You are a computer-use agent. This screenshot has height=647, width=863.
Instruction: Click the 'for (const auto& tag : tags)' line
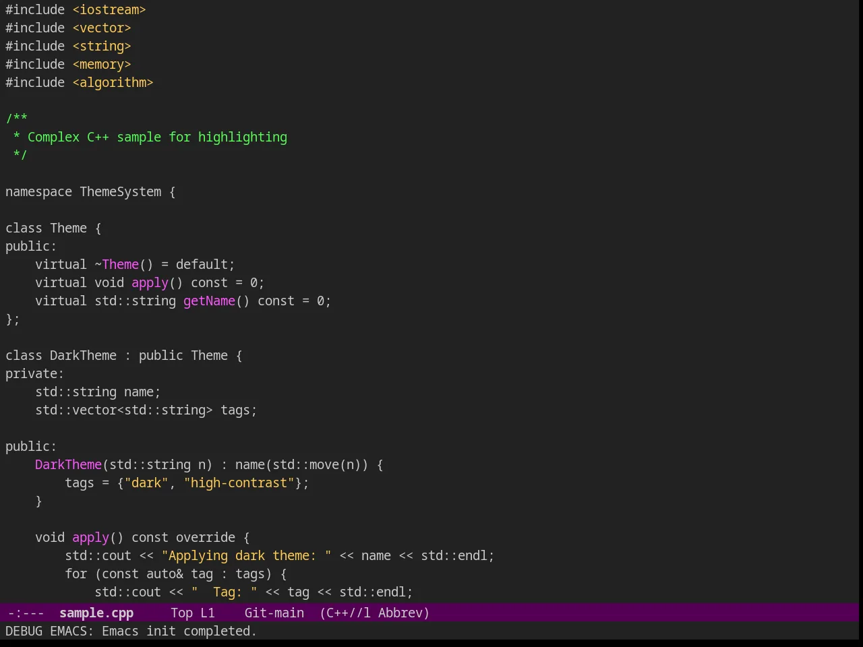coord(176,574)
